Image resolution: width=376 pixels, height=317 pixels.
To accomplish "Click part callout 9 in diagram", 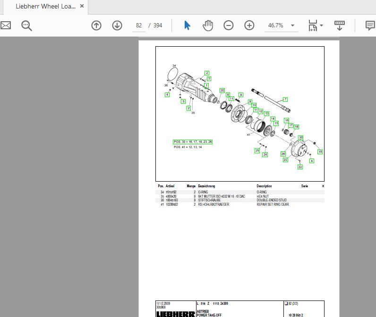I will [250, 101].
